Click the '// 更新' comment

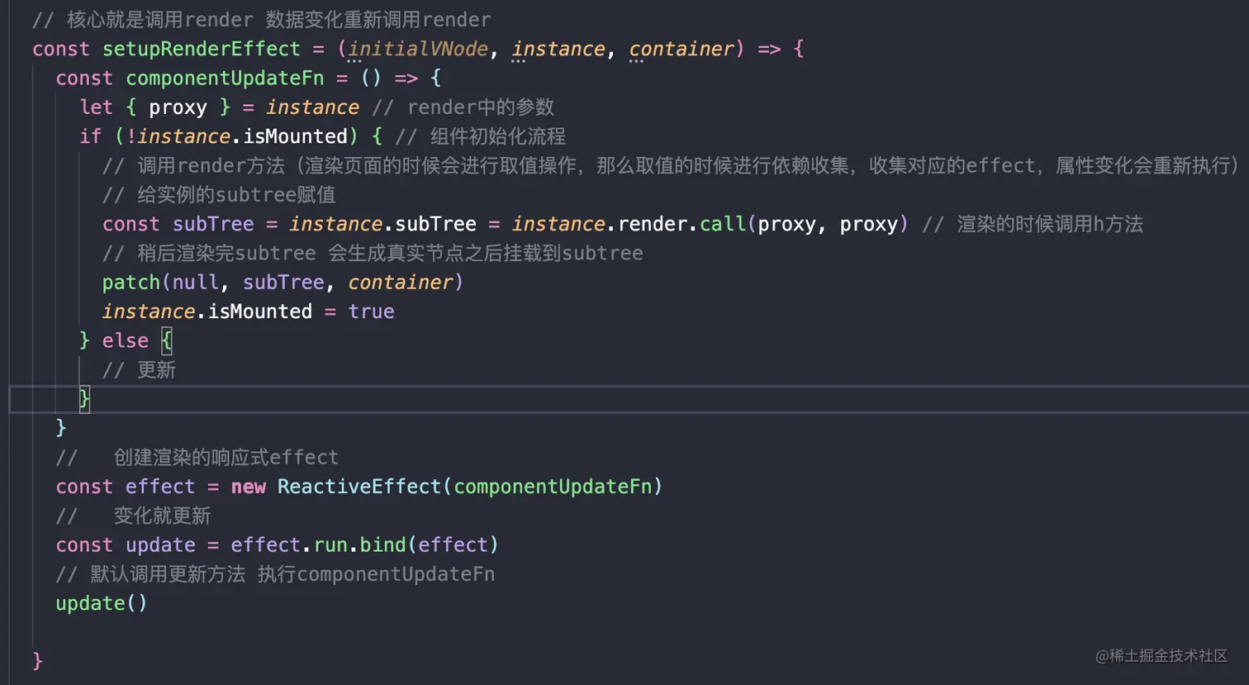click(x=139, y=369)
